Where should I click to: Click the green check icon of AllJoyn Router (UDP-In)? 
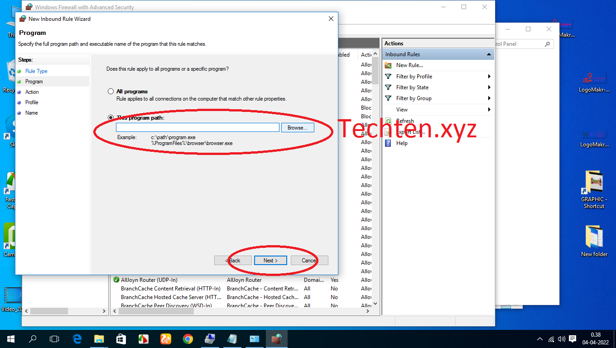116,280
